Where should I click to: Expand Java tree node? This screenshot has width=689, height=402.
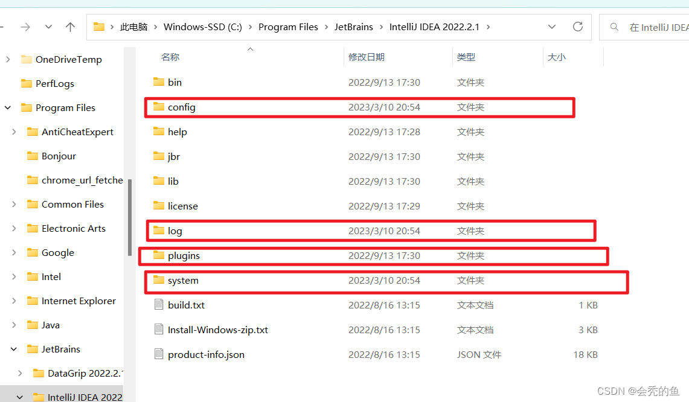pos(14,325)
